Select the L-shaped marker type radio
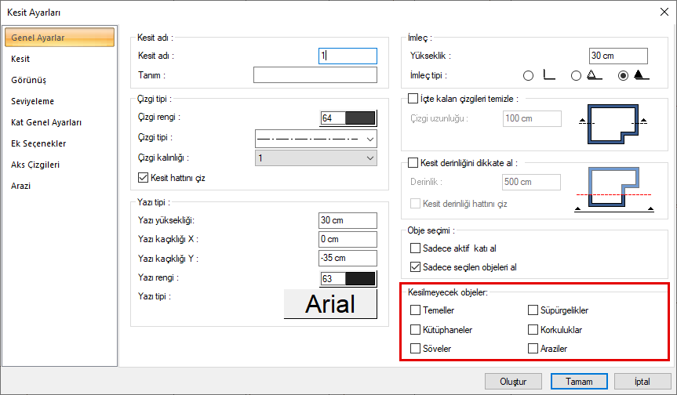The height and width of the screenshot is (395, 677). [528, 76]
